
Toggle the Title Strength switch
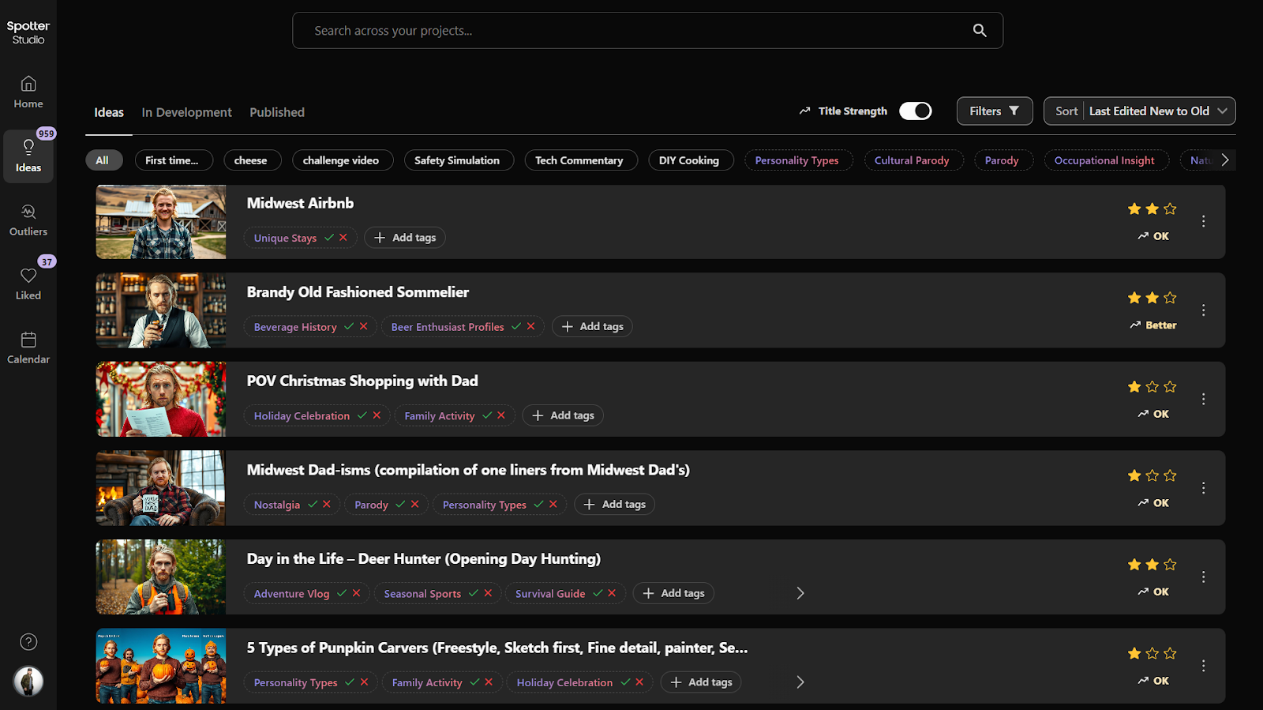coord(916,111)
